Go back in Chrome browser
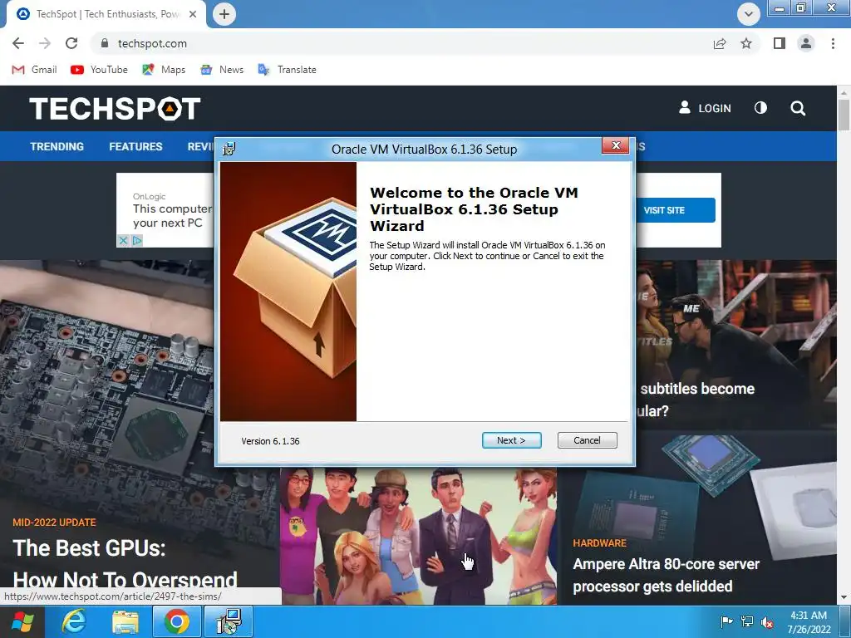This screenshot has width=851, height=638. 18,43
